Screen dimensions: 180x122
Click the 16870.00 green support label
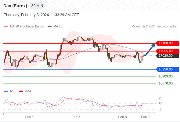point(166,83)
